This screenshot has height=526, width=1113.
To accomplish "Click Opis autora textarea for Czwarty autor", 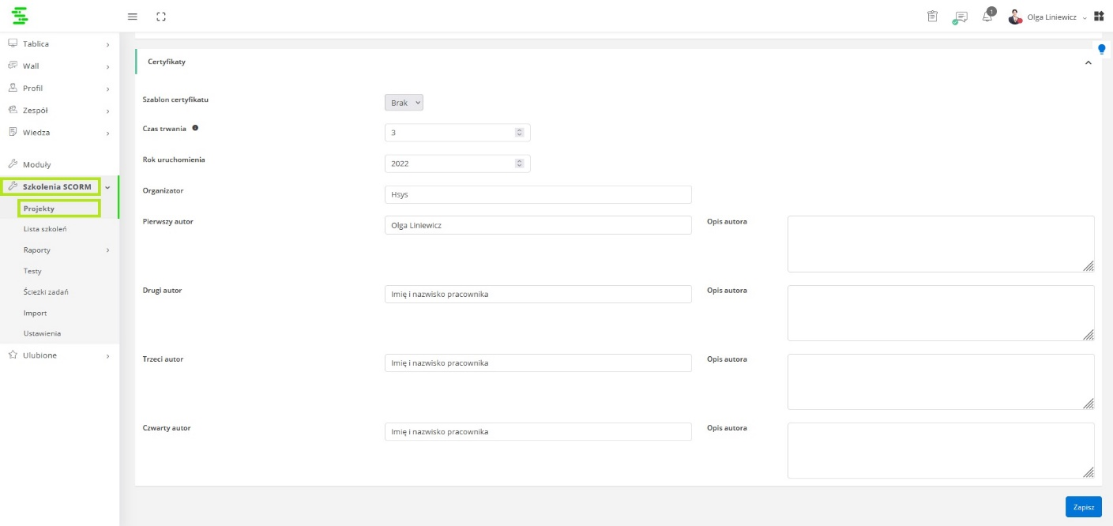I will (x=941, y=450).
